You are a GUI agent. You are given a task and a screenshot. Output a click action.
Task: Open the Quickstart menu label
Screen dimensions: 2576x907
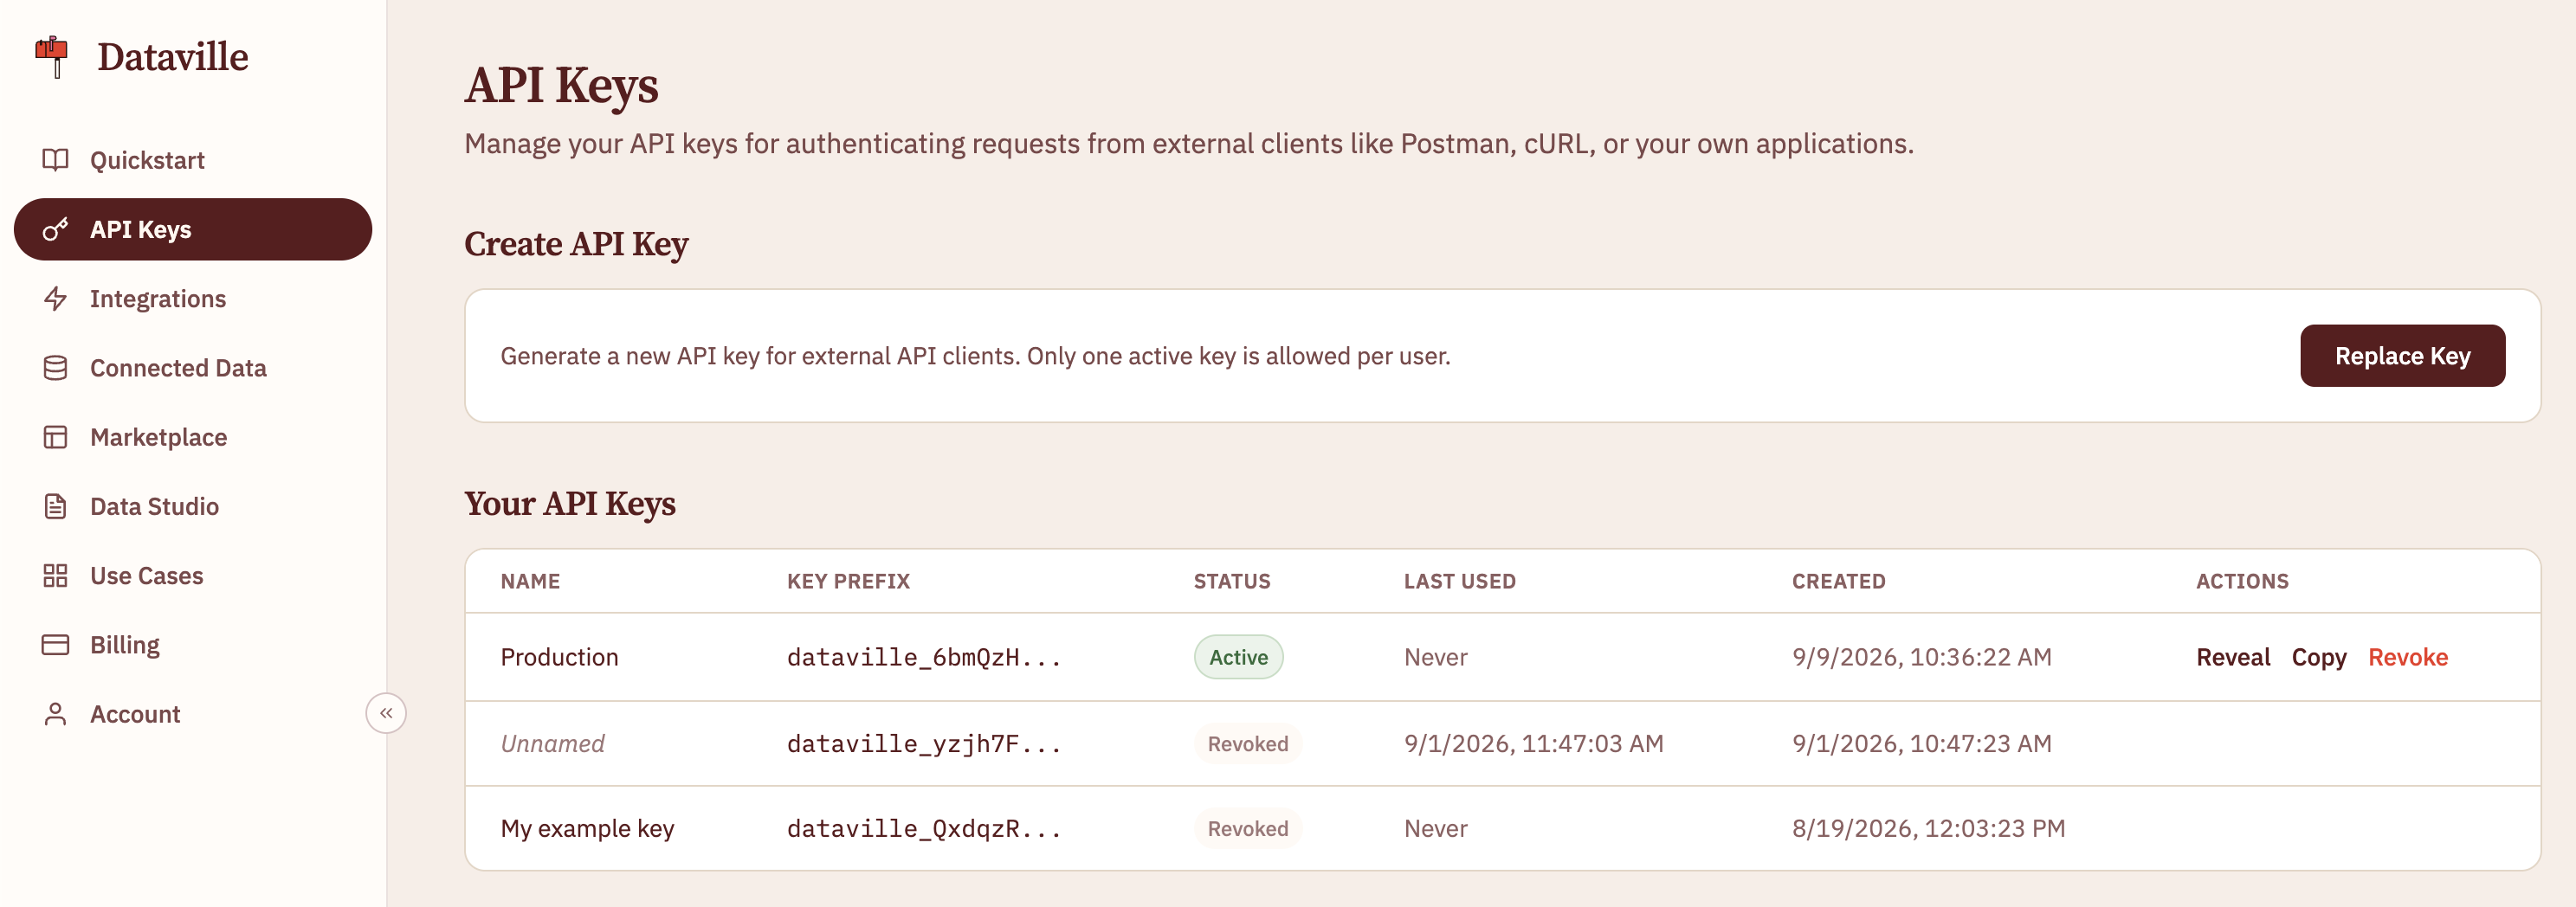click(x=147, y=160)
